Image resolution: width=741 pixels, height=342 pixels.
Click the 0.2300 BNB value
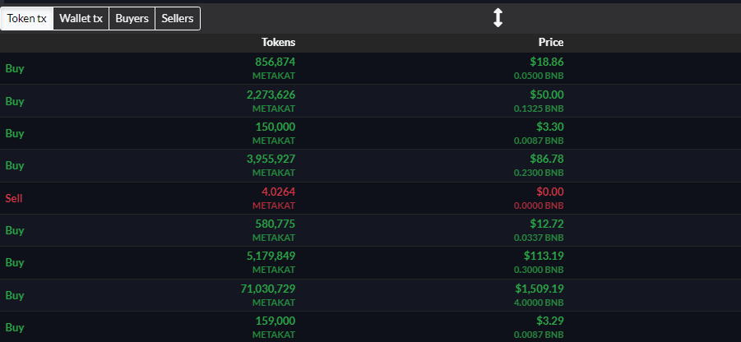pyautogui.click(x=539, y=173)
